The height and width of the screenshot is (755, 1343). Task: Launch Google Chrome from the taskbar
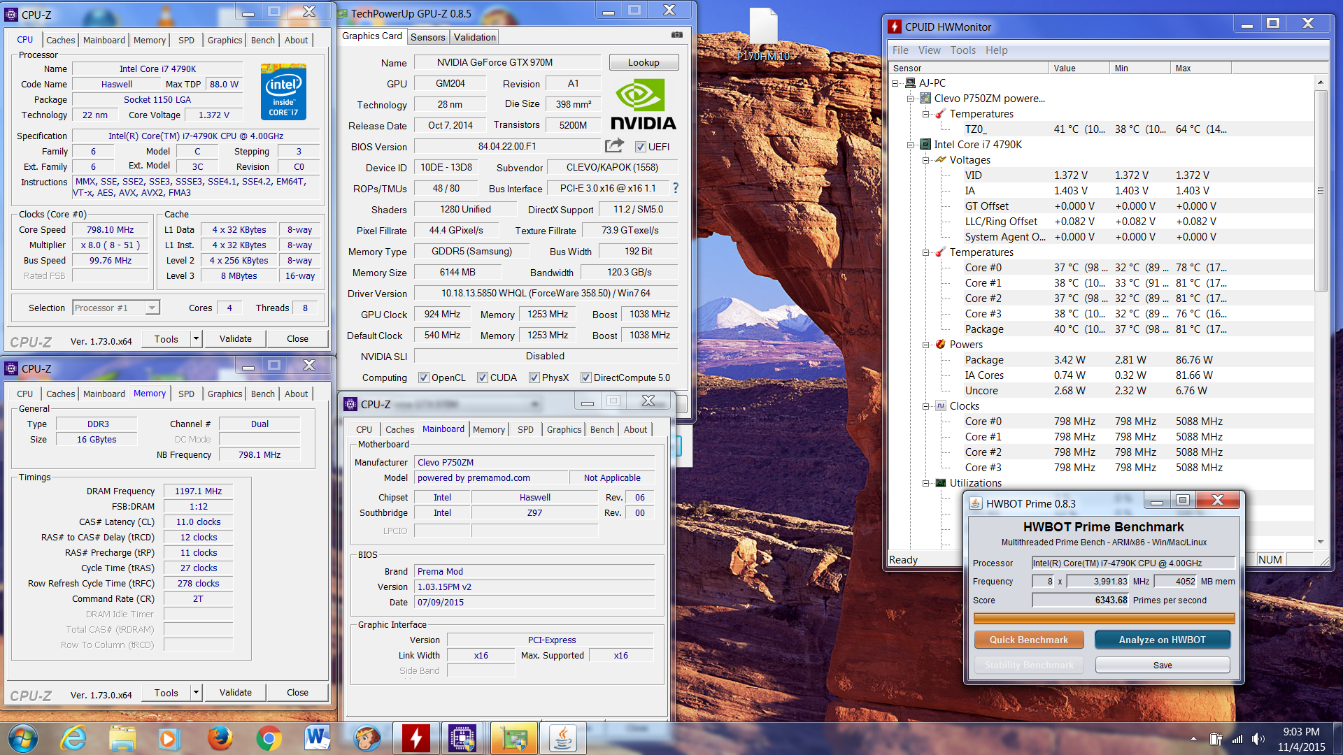269,738
